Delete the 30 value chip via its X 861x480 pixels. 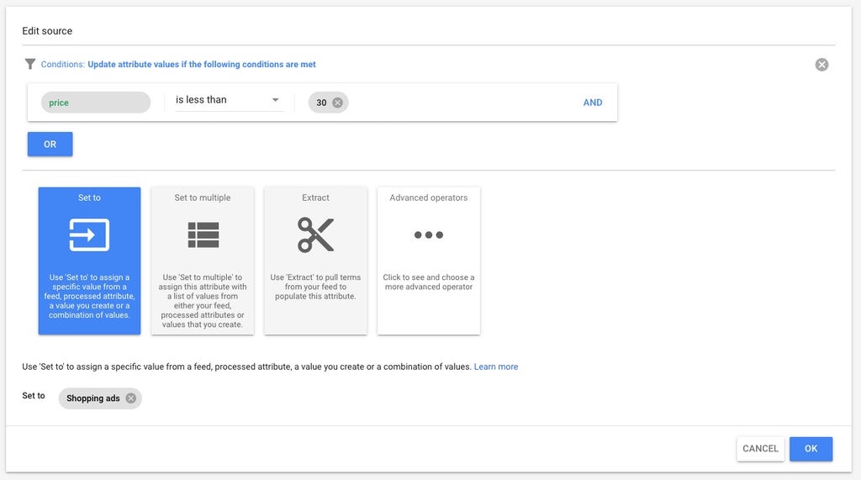click(337, 103)
